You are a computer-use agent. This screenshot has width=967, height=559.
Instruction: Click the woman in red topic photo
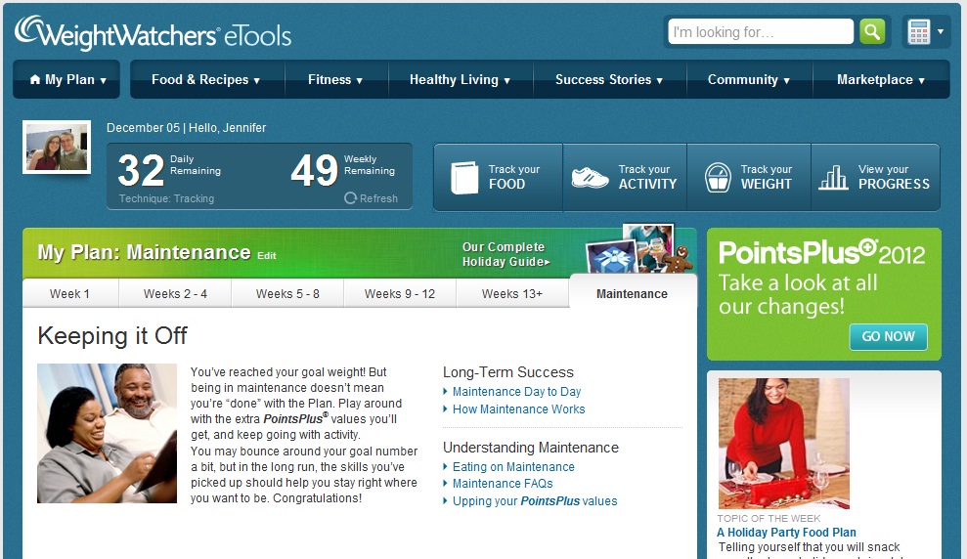tap(784, 443)
